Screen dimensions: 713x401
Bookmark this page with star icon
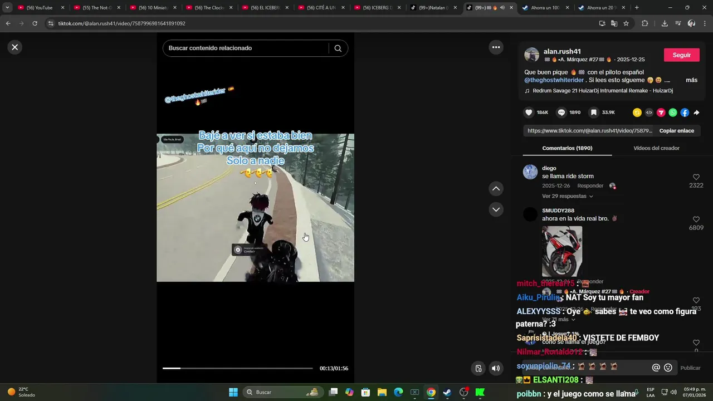point(626,23)
